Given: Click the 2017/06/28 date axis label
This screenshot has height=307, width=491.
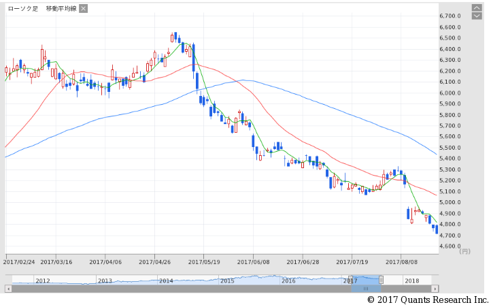Looking at the screenshot, I should click(303, 262).
